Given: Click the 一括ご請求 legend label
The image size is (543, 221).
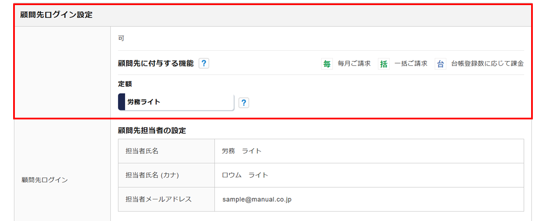Looking at the screenshot, I should [411, 64].
